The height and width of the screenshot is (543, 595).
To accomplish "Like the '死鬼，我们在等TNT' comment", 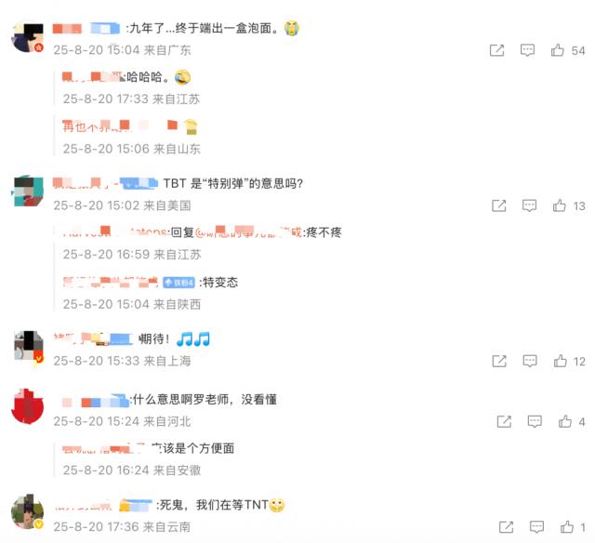I will [567, 526].
